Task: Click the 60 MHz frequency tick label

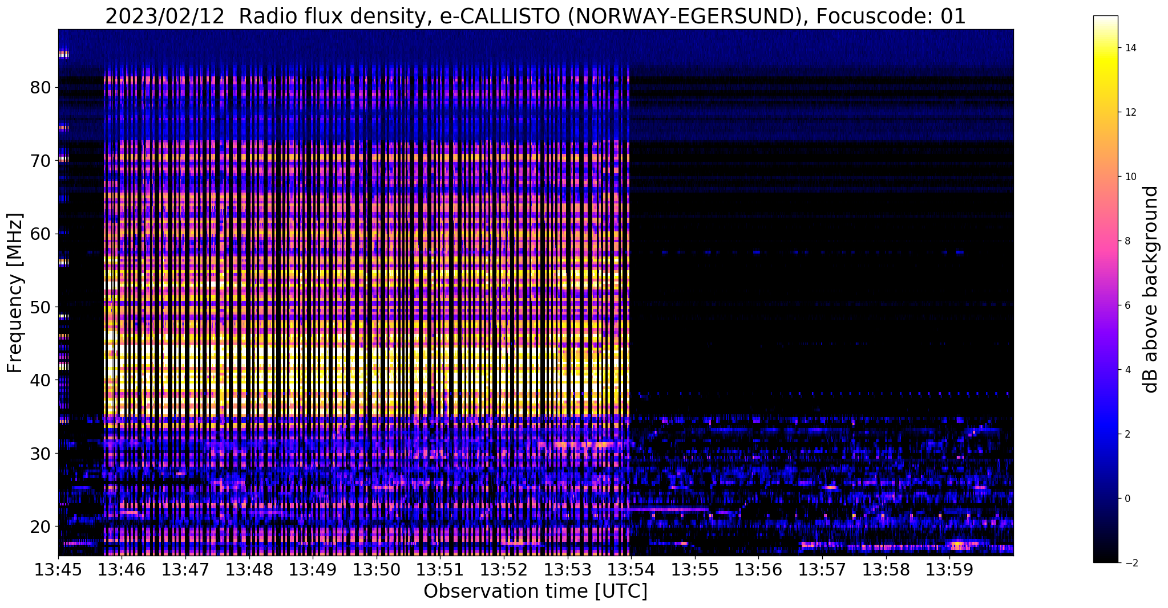Action: [x=41, y=234]
